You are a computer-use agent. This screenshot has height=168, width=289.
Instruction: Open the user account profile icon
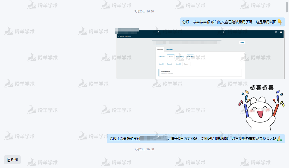click(281, 32)
